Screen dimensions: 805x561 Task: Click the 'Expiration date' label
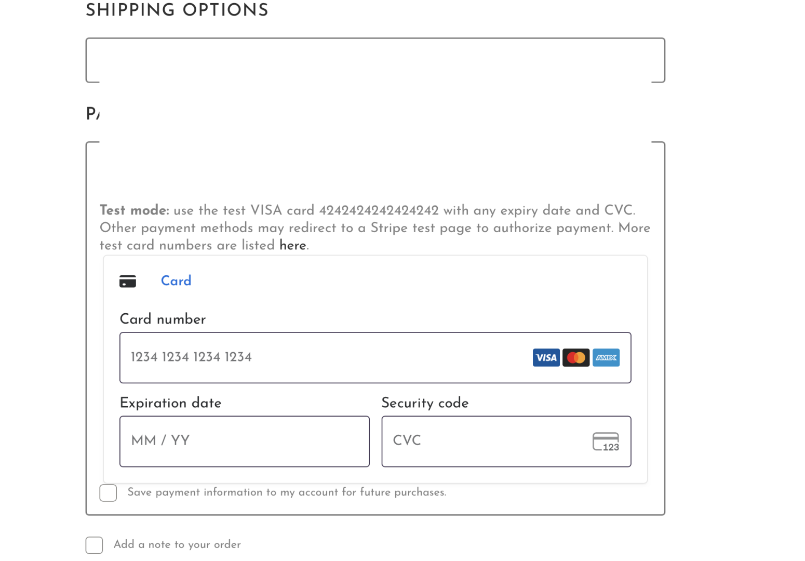[170, 403]
